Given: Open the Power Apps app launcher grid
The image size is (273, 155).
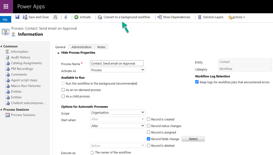Looking at the screenshot, I should [6, 6].
